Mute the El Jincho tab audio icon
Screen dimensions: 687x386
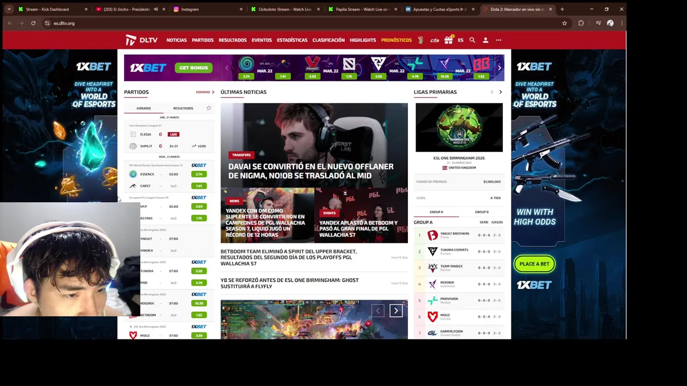point(156,9)
